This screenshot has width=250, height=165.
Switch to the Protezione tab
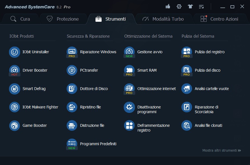point(63,19)
